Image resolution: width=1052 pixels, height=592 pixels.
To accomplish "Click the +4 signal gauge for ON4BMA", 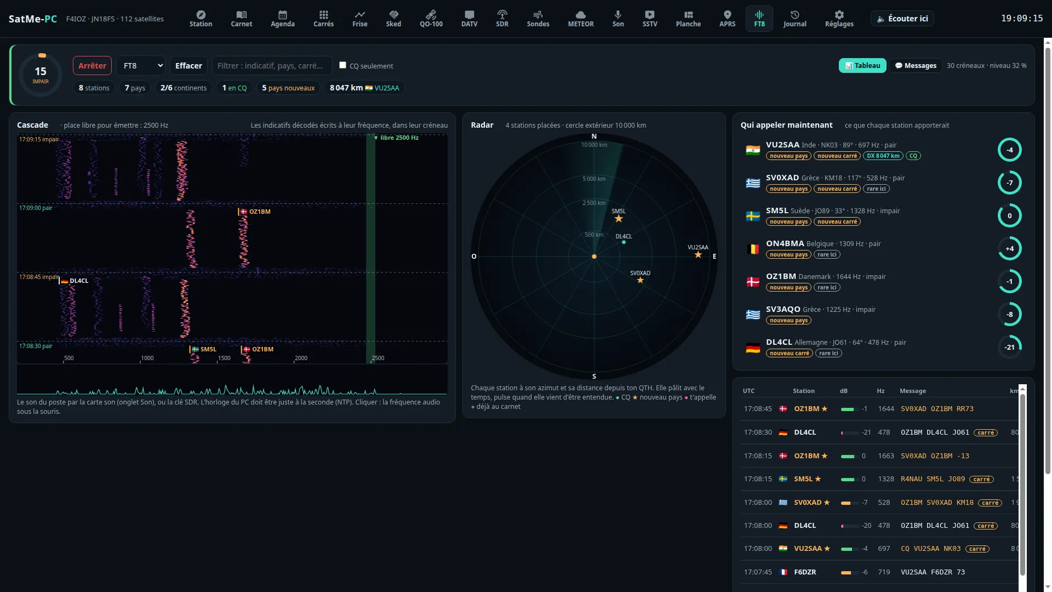I will (x=1009, y=248).
